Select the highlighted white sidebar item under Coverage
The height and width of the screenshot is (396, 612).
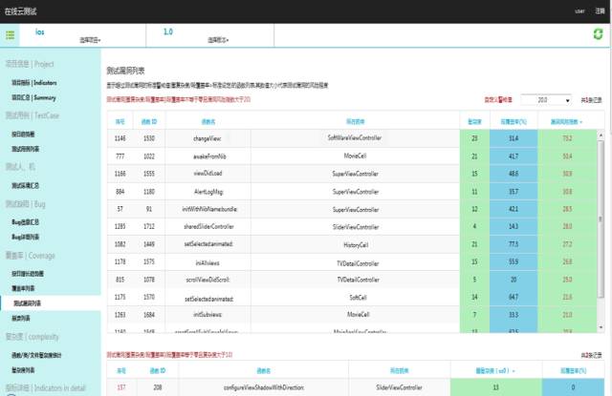point(51,302)
